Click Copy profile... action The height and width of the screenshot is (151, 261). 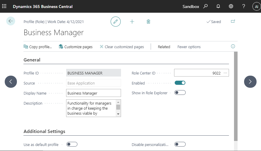(x=38, y=47)
